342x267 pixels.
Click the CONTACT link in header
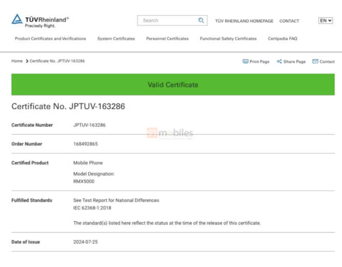coord(289,21)
